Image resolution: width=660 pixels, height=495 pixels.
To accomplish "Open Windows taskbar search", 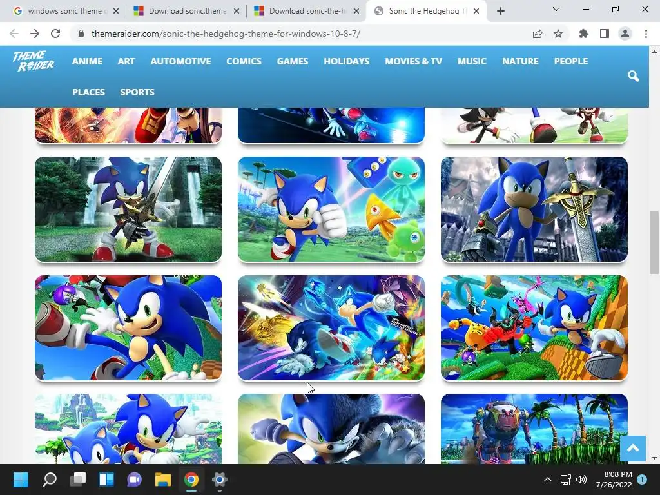I will point(50,480).
